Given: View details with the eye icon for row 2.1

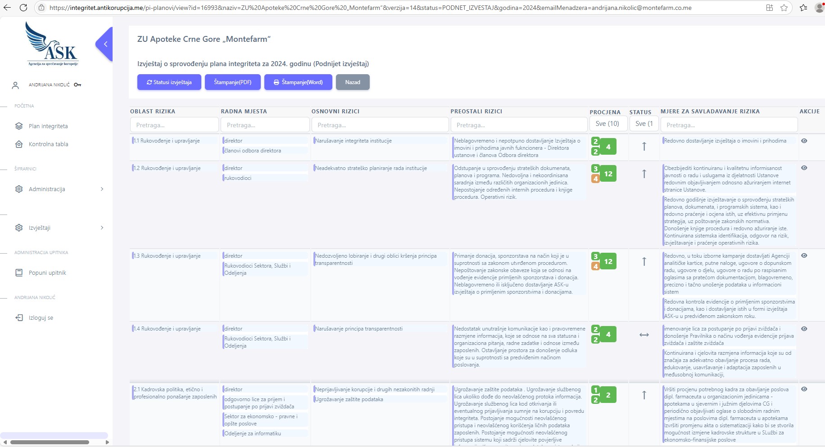Looking at the screenshot, I should (x=804, y=389).
